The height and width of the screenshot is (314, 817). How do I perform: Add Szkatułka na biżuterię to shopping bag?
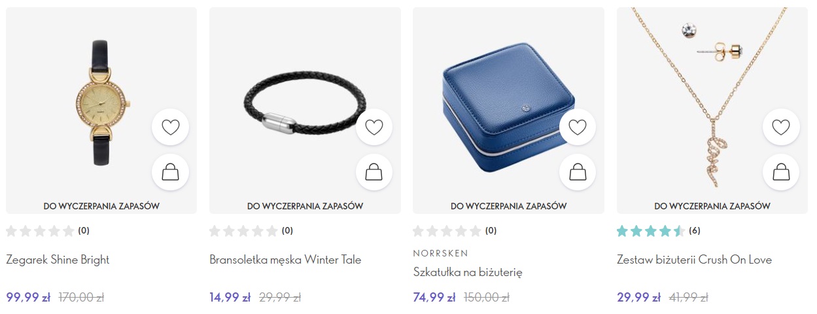[578, 172]
